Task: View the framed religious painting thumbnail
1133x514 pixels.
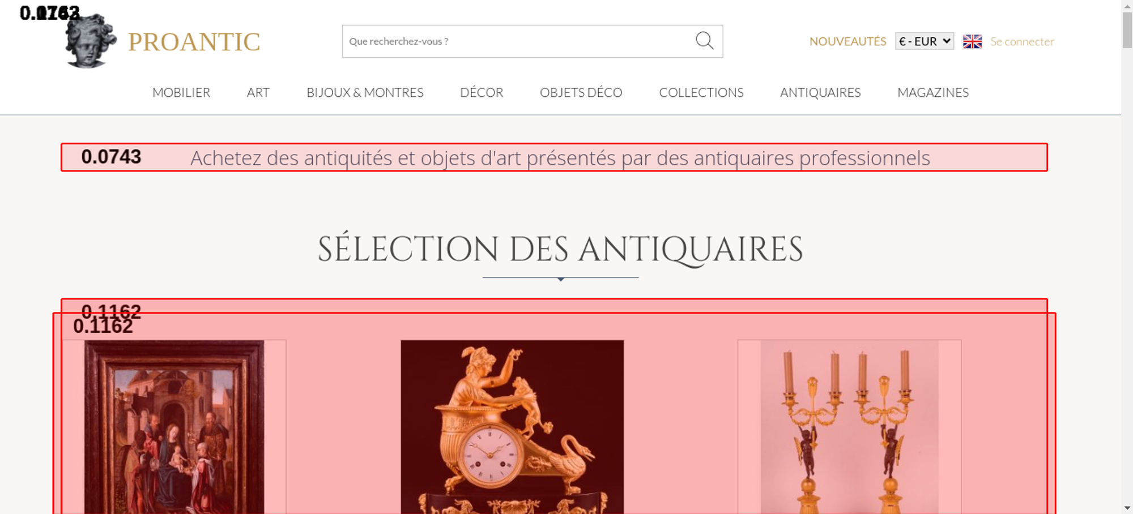Action: 174,427
